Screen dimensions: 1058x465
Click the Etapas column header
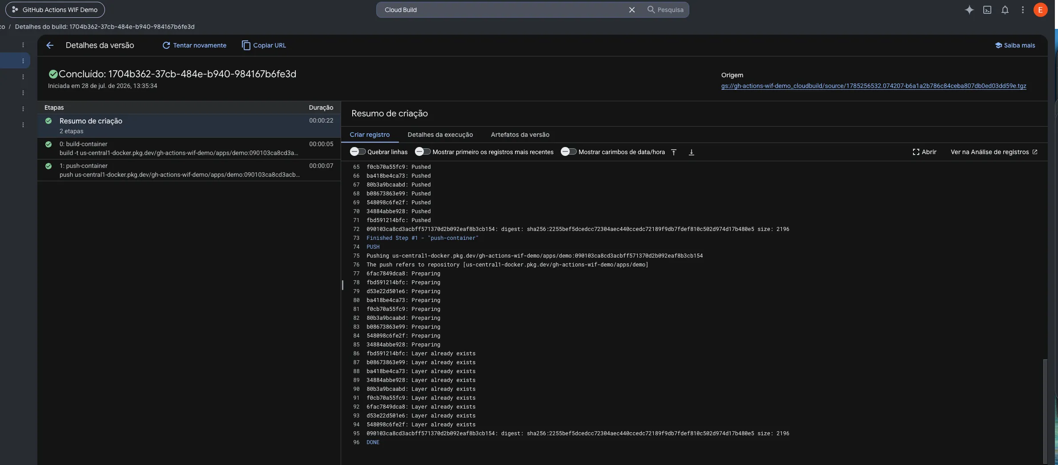54,107
